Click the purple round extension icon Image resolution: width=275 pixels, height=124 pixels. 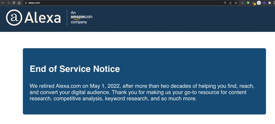click(264, 3)
